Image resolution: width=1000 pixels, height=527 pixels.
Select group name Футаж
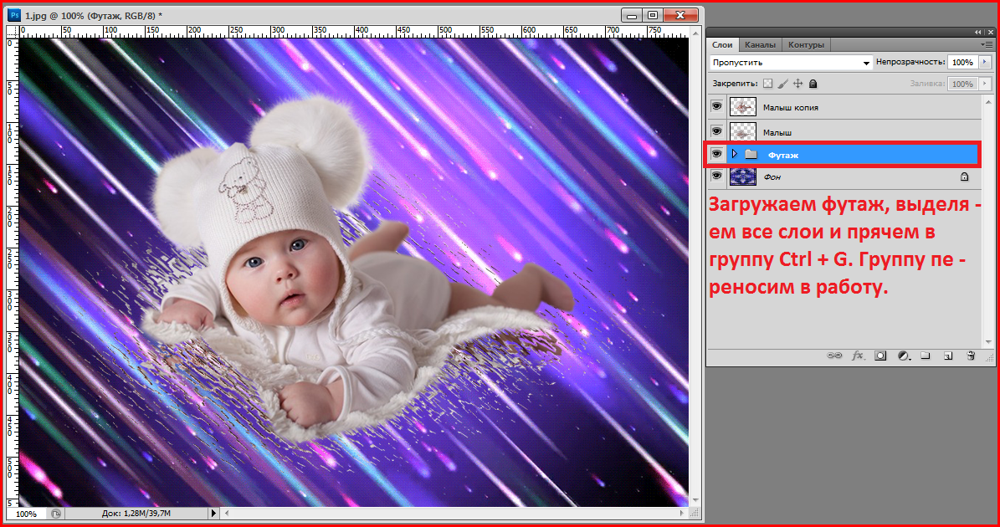pos(783,155)
